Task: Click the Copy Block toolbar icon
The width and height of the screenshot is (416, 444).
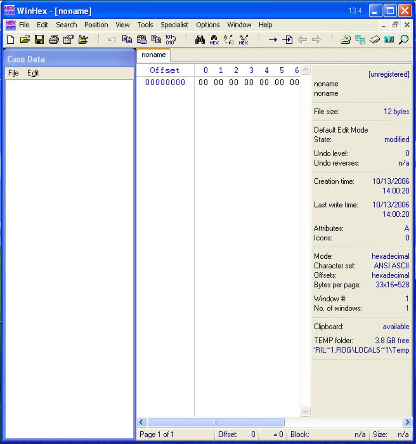Action: [x=127, y=39]
